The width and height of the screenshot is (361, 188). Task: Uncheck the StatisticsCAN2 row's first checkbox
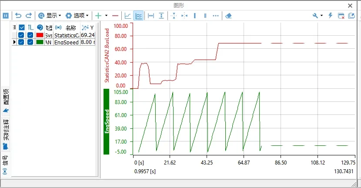(x=21, y=35)
